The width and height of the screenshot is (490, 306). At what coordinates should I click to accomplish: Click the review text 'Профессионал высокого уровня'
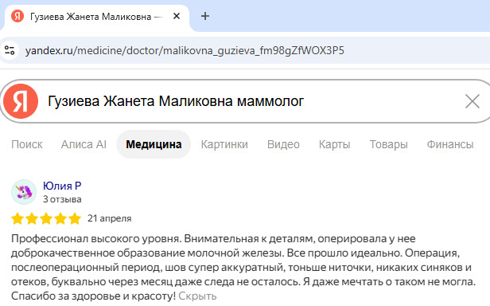[x=96, y=238]
